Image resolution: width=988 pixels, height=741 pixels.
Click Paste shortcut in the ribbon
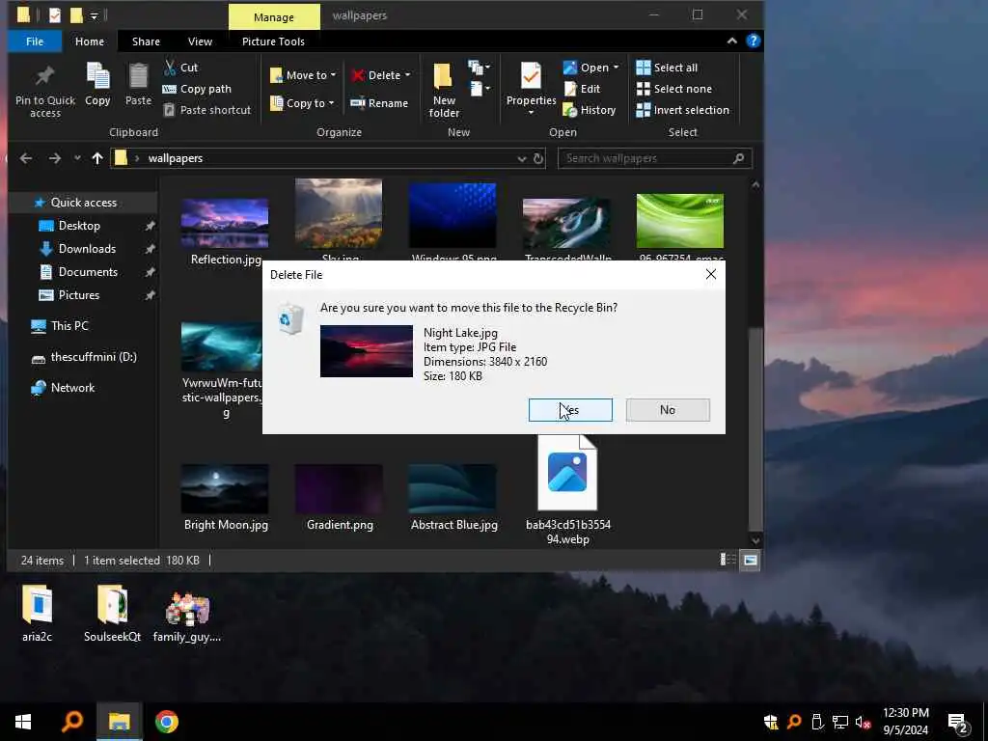(x=207, y=110)
